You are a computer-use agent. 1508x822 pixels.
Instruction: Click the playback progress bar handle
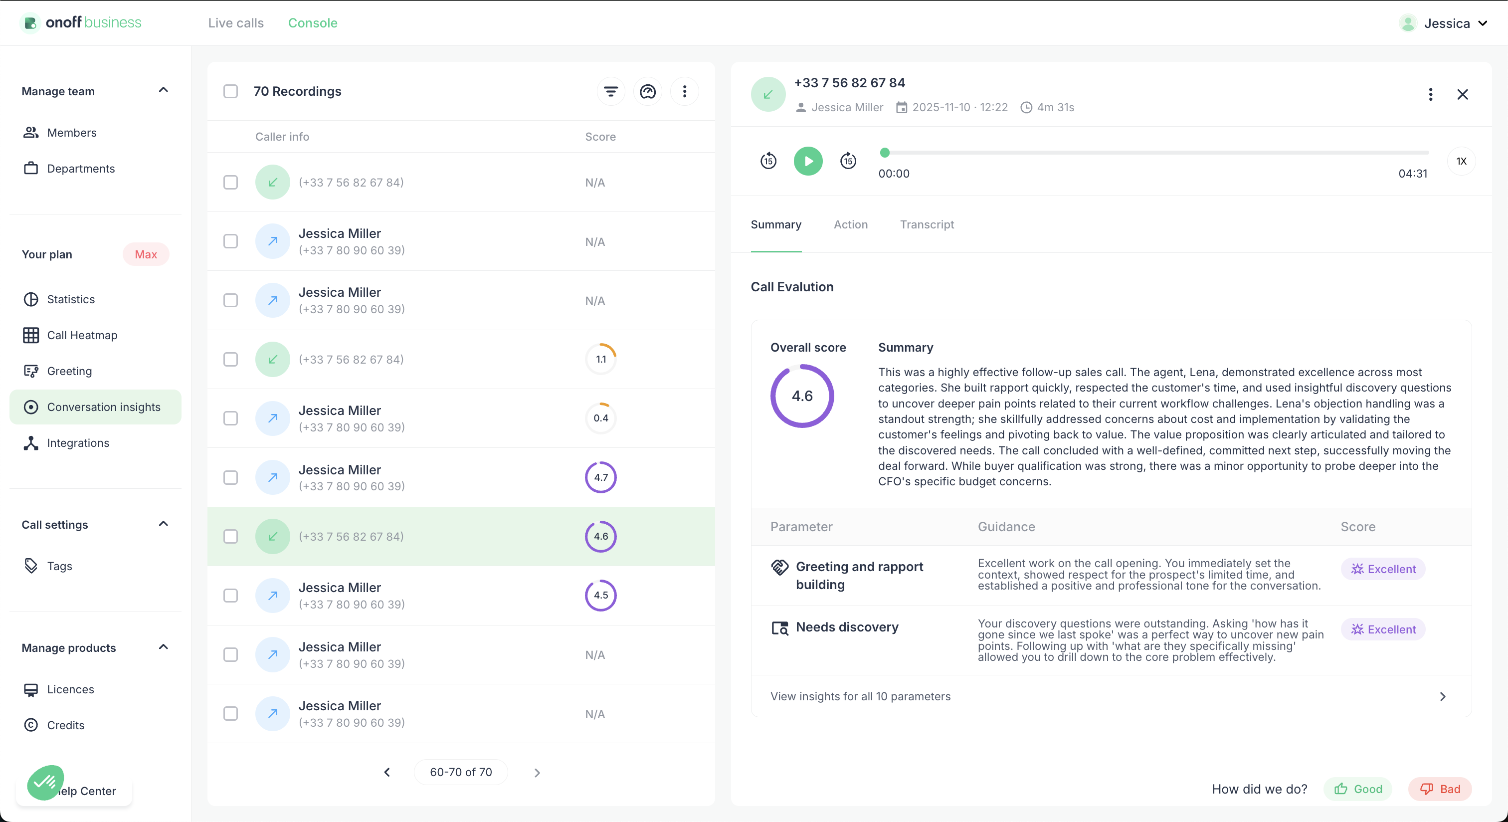click(885, 152)
